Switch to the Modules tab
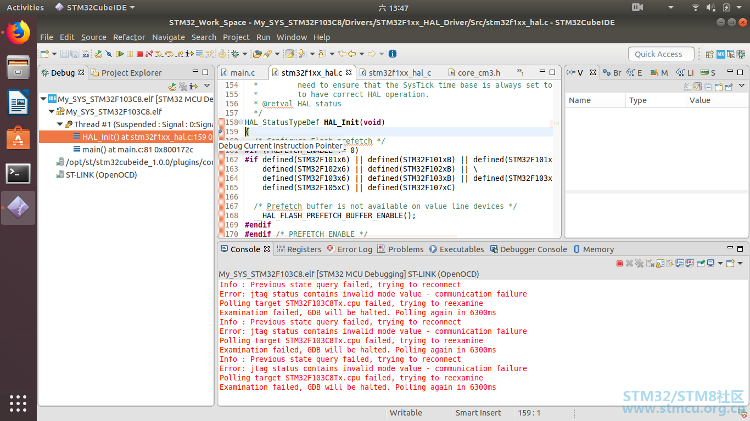The width and height of the screenshot is (750, 421). [659, 72]
